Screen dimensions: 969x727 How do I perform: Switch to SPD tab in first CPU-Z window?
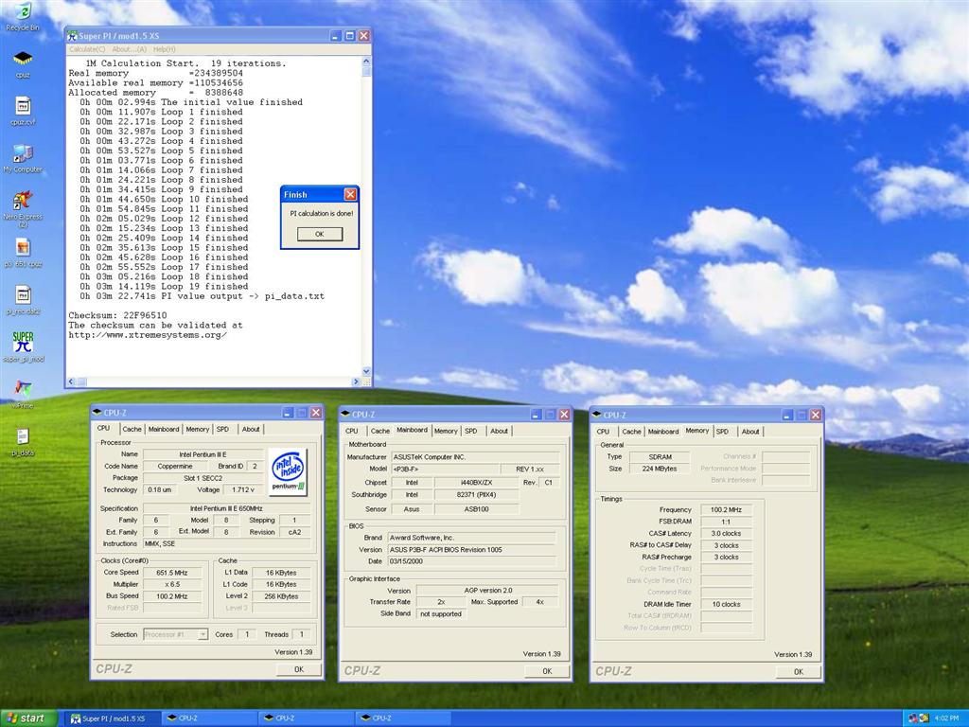click(x=222, y=429)
